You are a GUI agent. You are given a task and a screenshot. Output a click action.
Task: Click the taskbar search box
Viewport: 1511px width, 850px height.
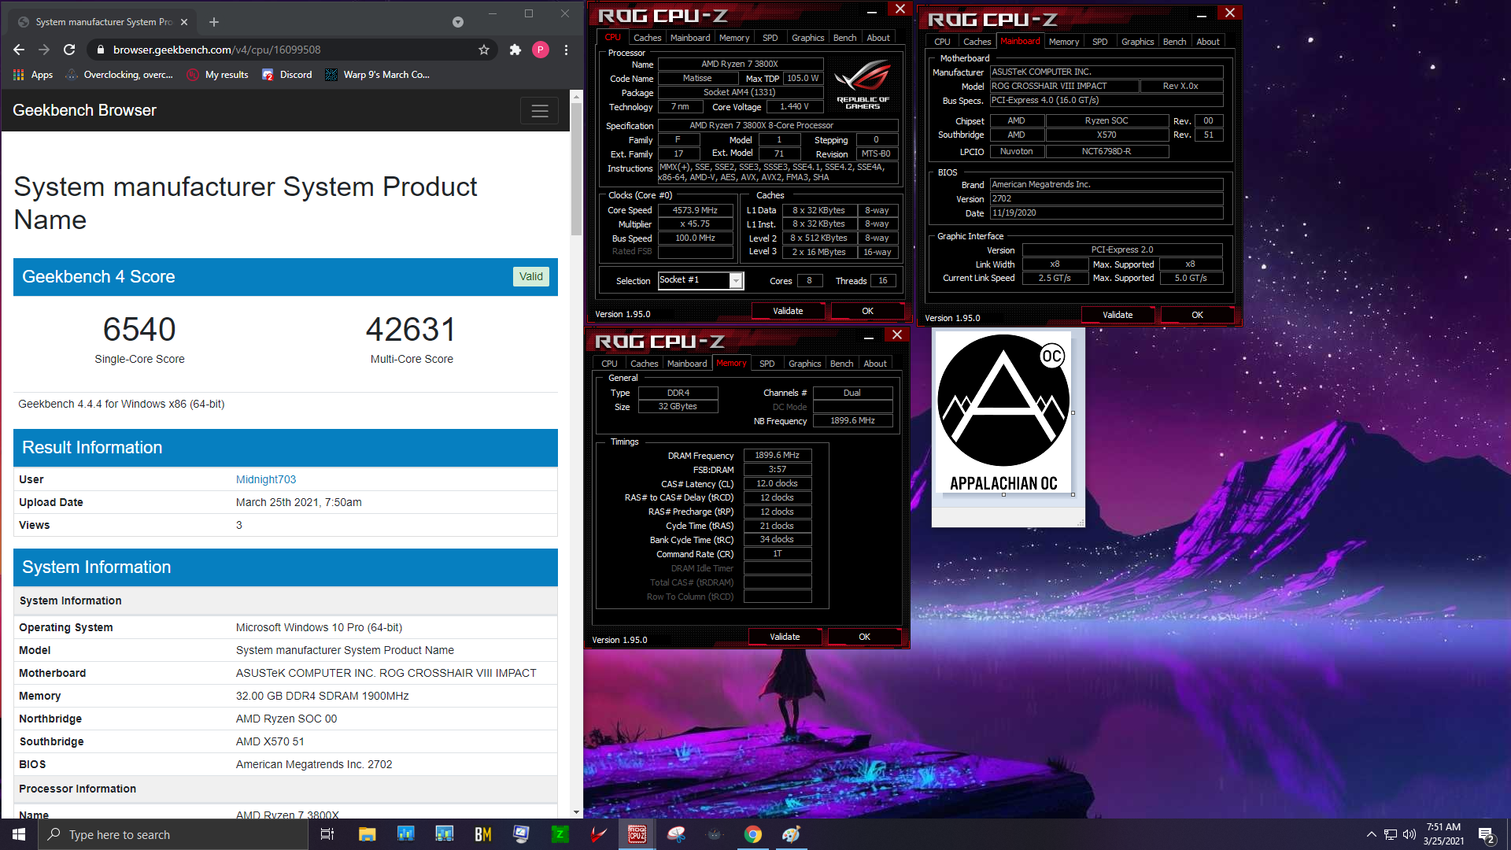[x=173, y=834]
